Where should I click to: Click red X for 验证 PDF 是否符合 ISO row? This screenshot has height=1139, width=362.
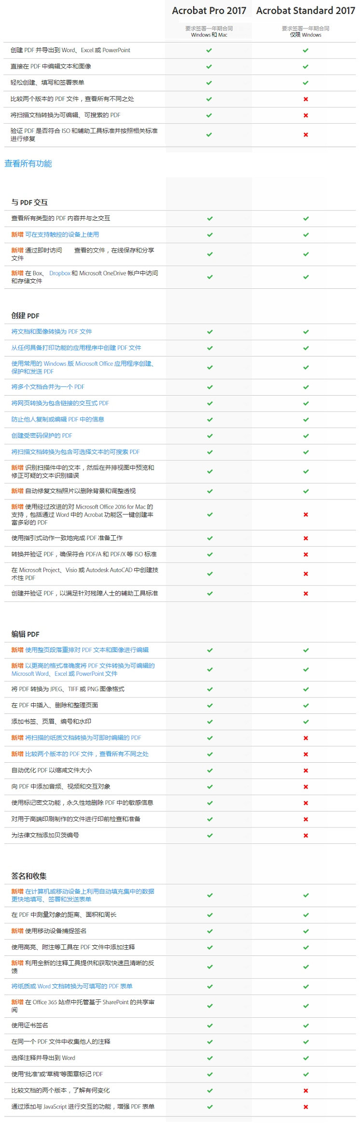[x=306, y=135]
